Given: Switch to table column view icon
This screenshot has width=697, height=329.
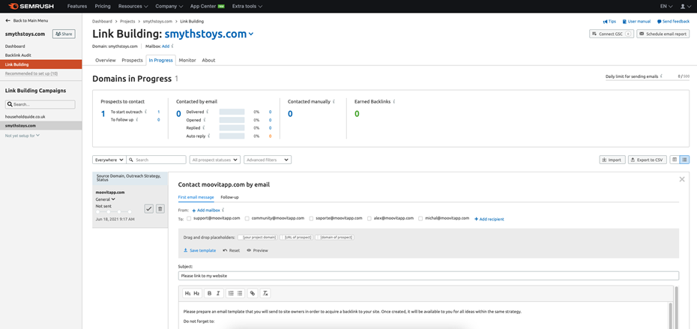Looking at the screenshot, I should pos(675,160).
